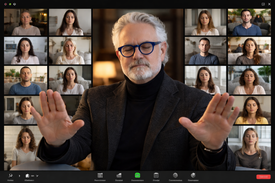Select the top-right tile of man in blue shirt
The height and width of the screenshot is (183, 275).
249,22
